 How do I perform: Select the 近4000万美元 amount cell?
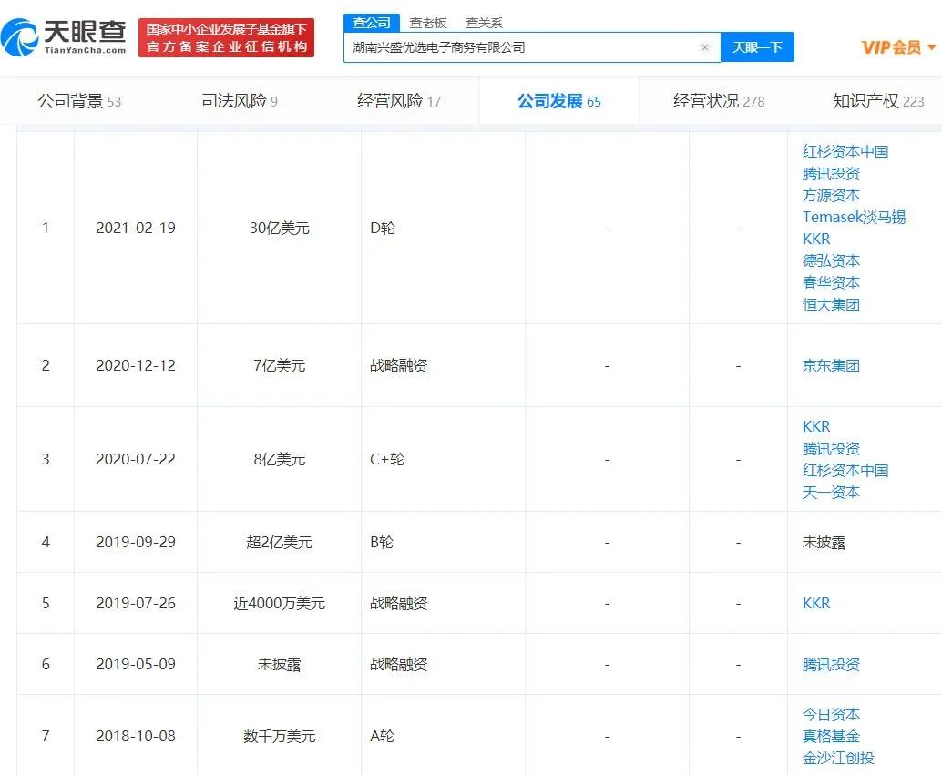tap(280, 603)
